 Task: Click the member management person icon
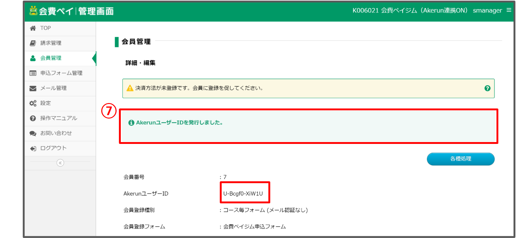click(x=33, y=58)
